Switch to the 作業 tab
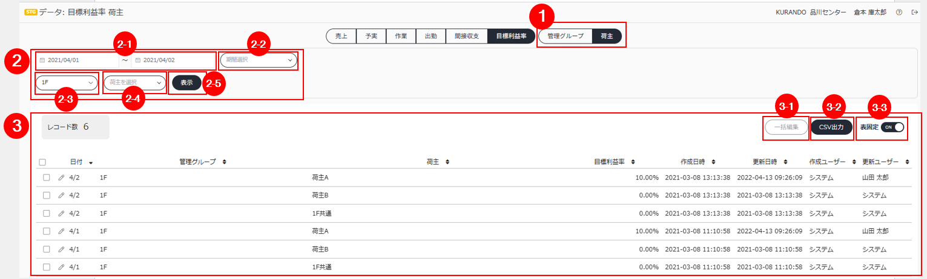 tap(401, 36)
